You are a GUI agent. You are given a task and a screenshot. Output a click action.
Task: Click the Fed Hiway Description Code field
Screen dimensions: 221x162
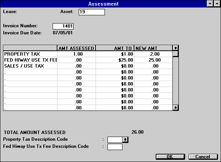[115, 147]
